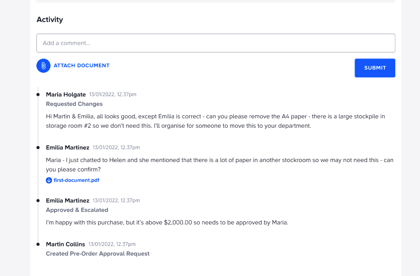
Task: Click the comment about purchases above $2,000.00
Action: [167, 222]
